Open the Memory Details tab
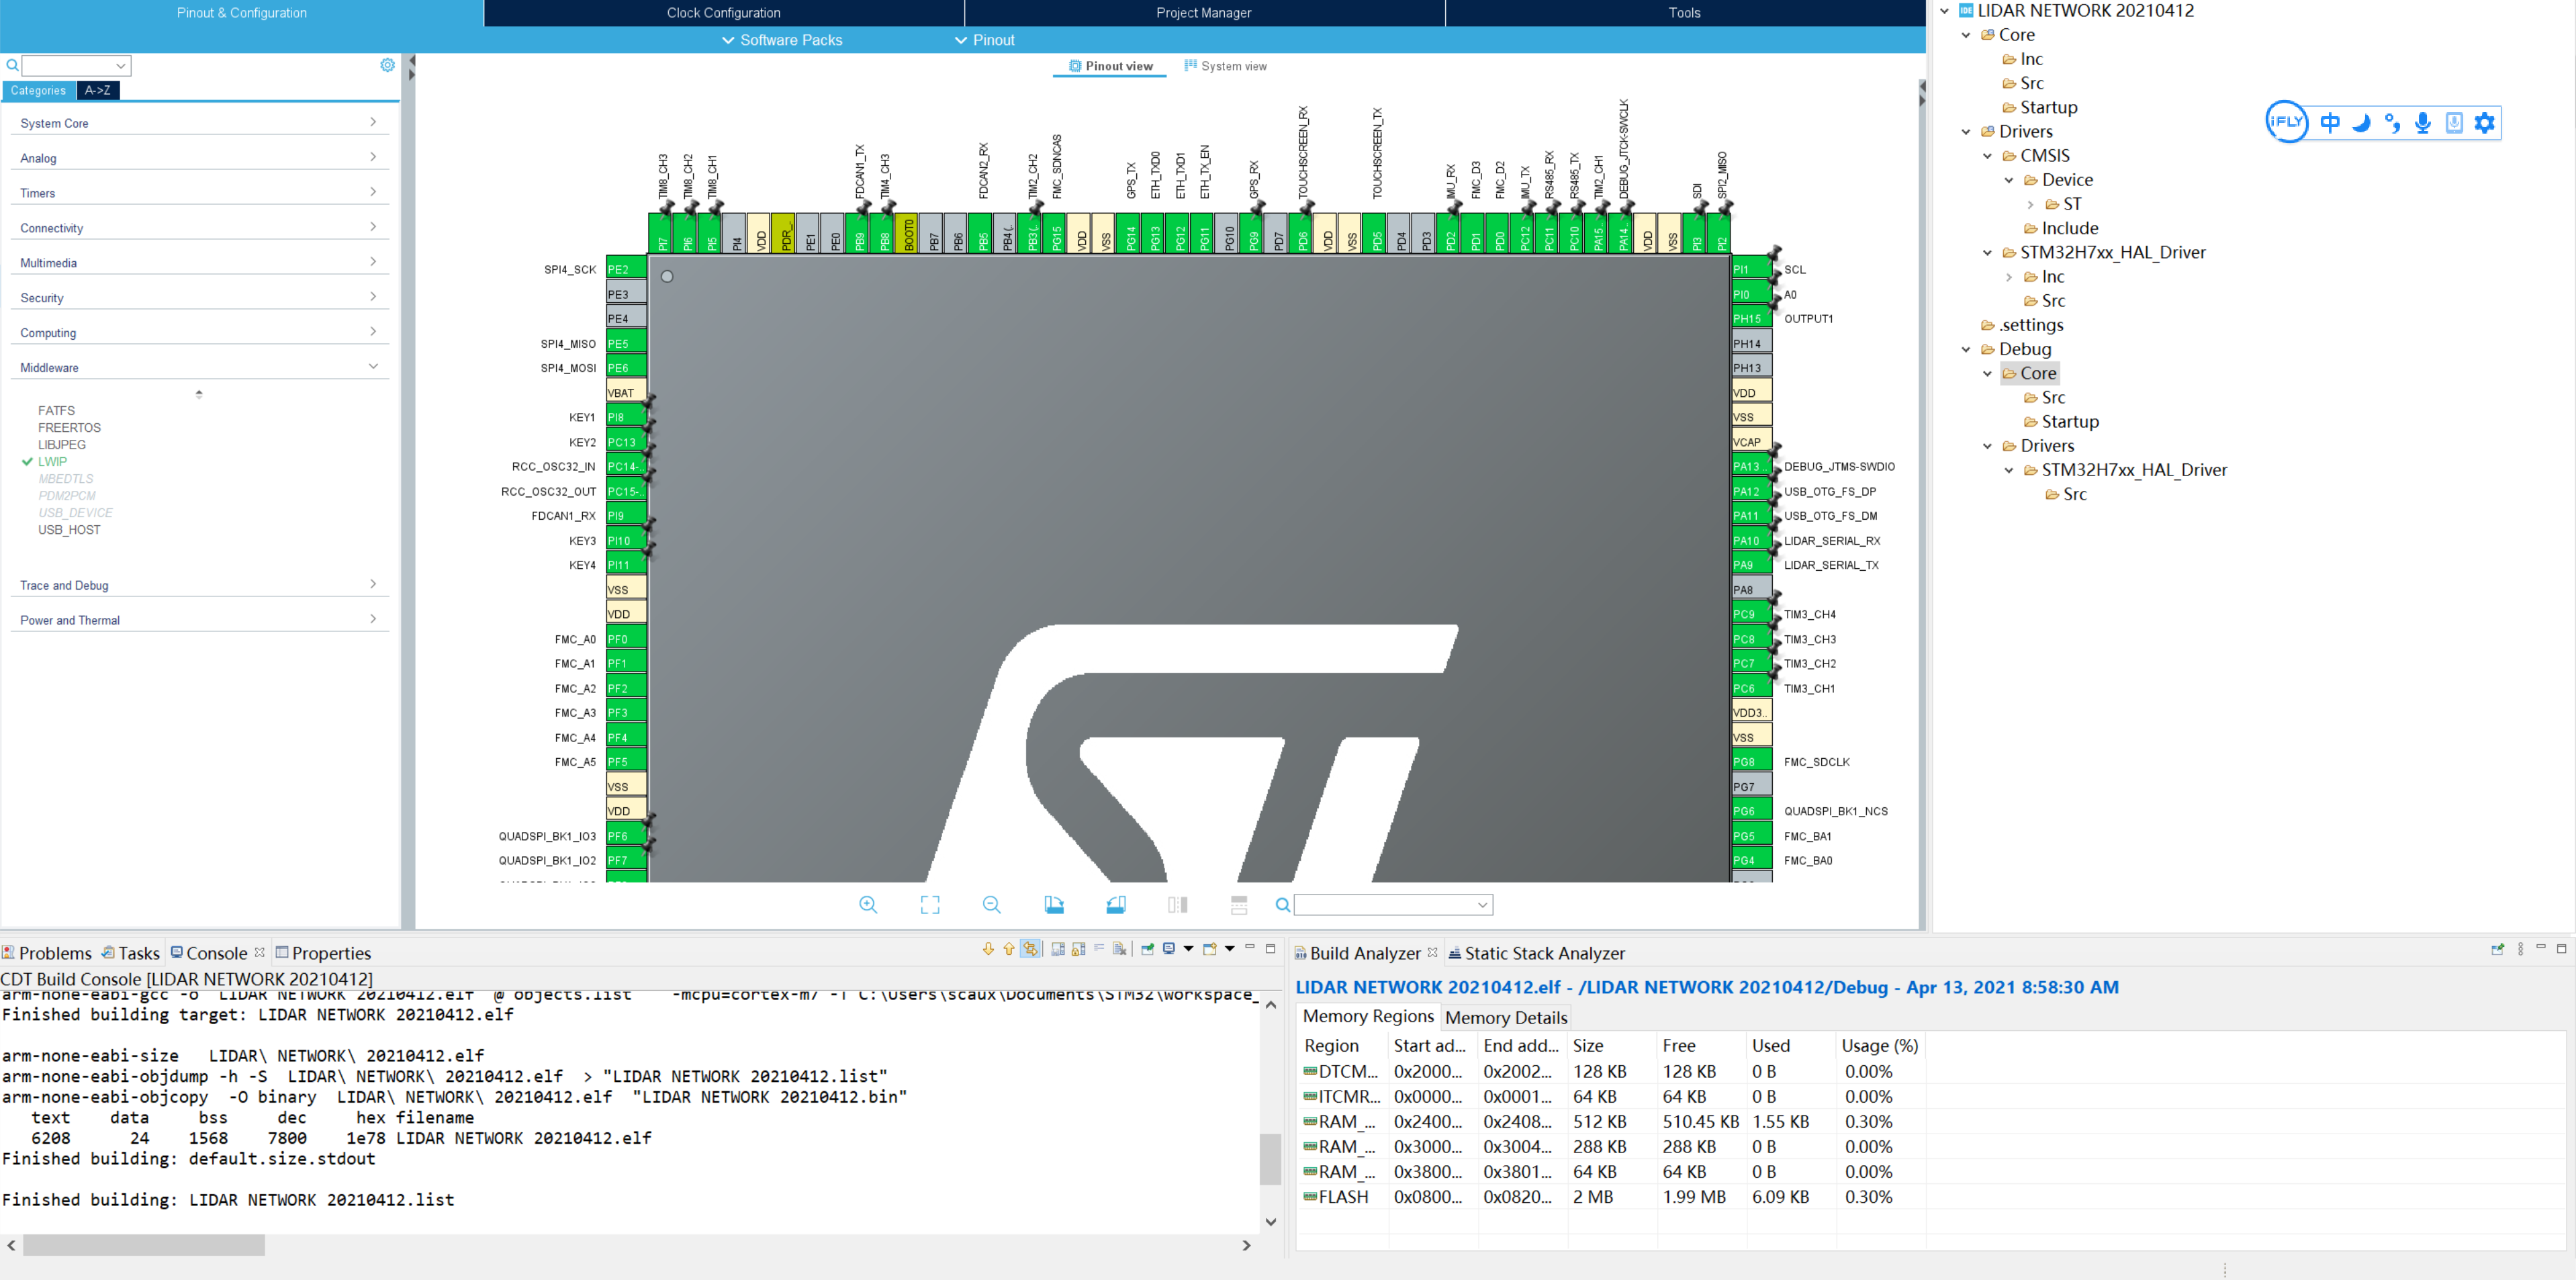The image size is (2576, 1280). pos(1505,1017)
